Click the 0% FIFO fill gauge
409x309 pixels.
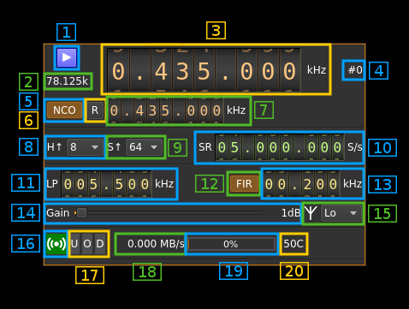click(231, 244)
